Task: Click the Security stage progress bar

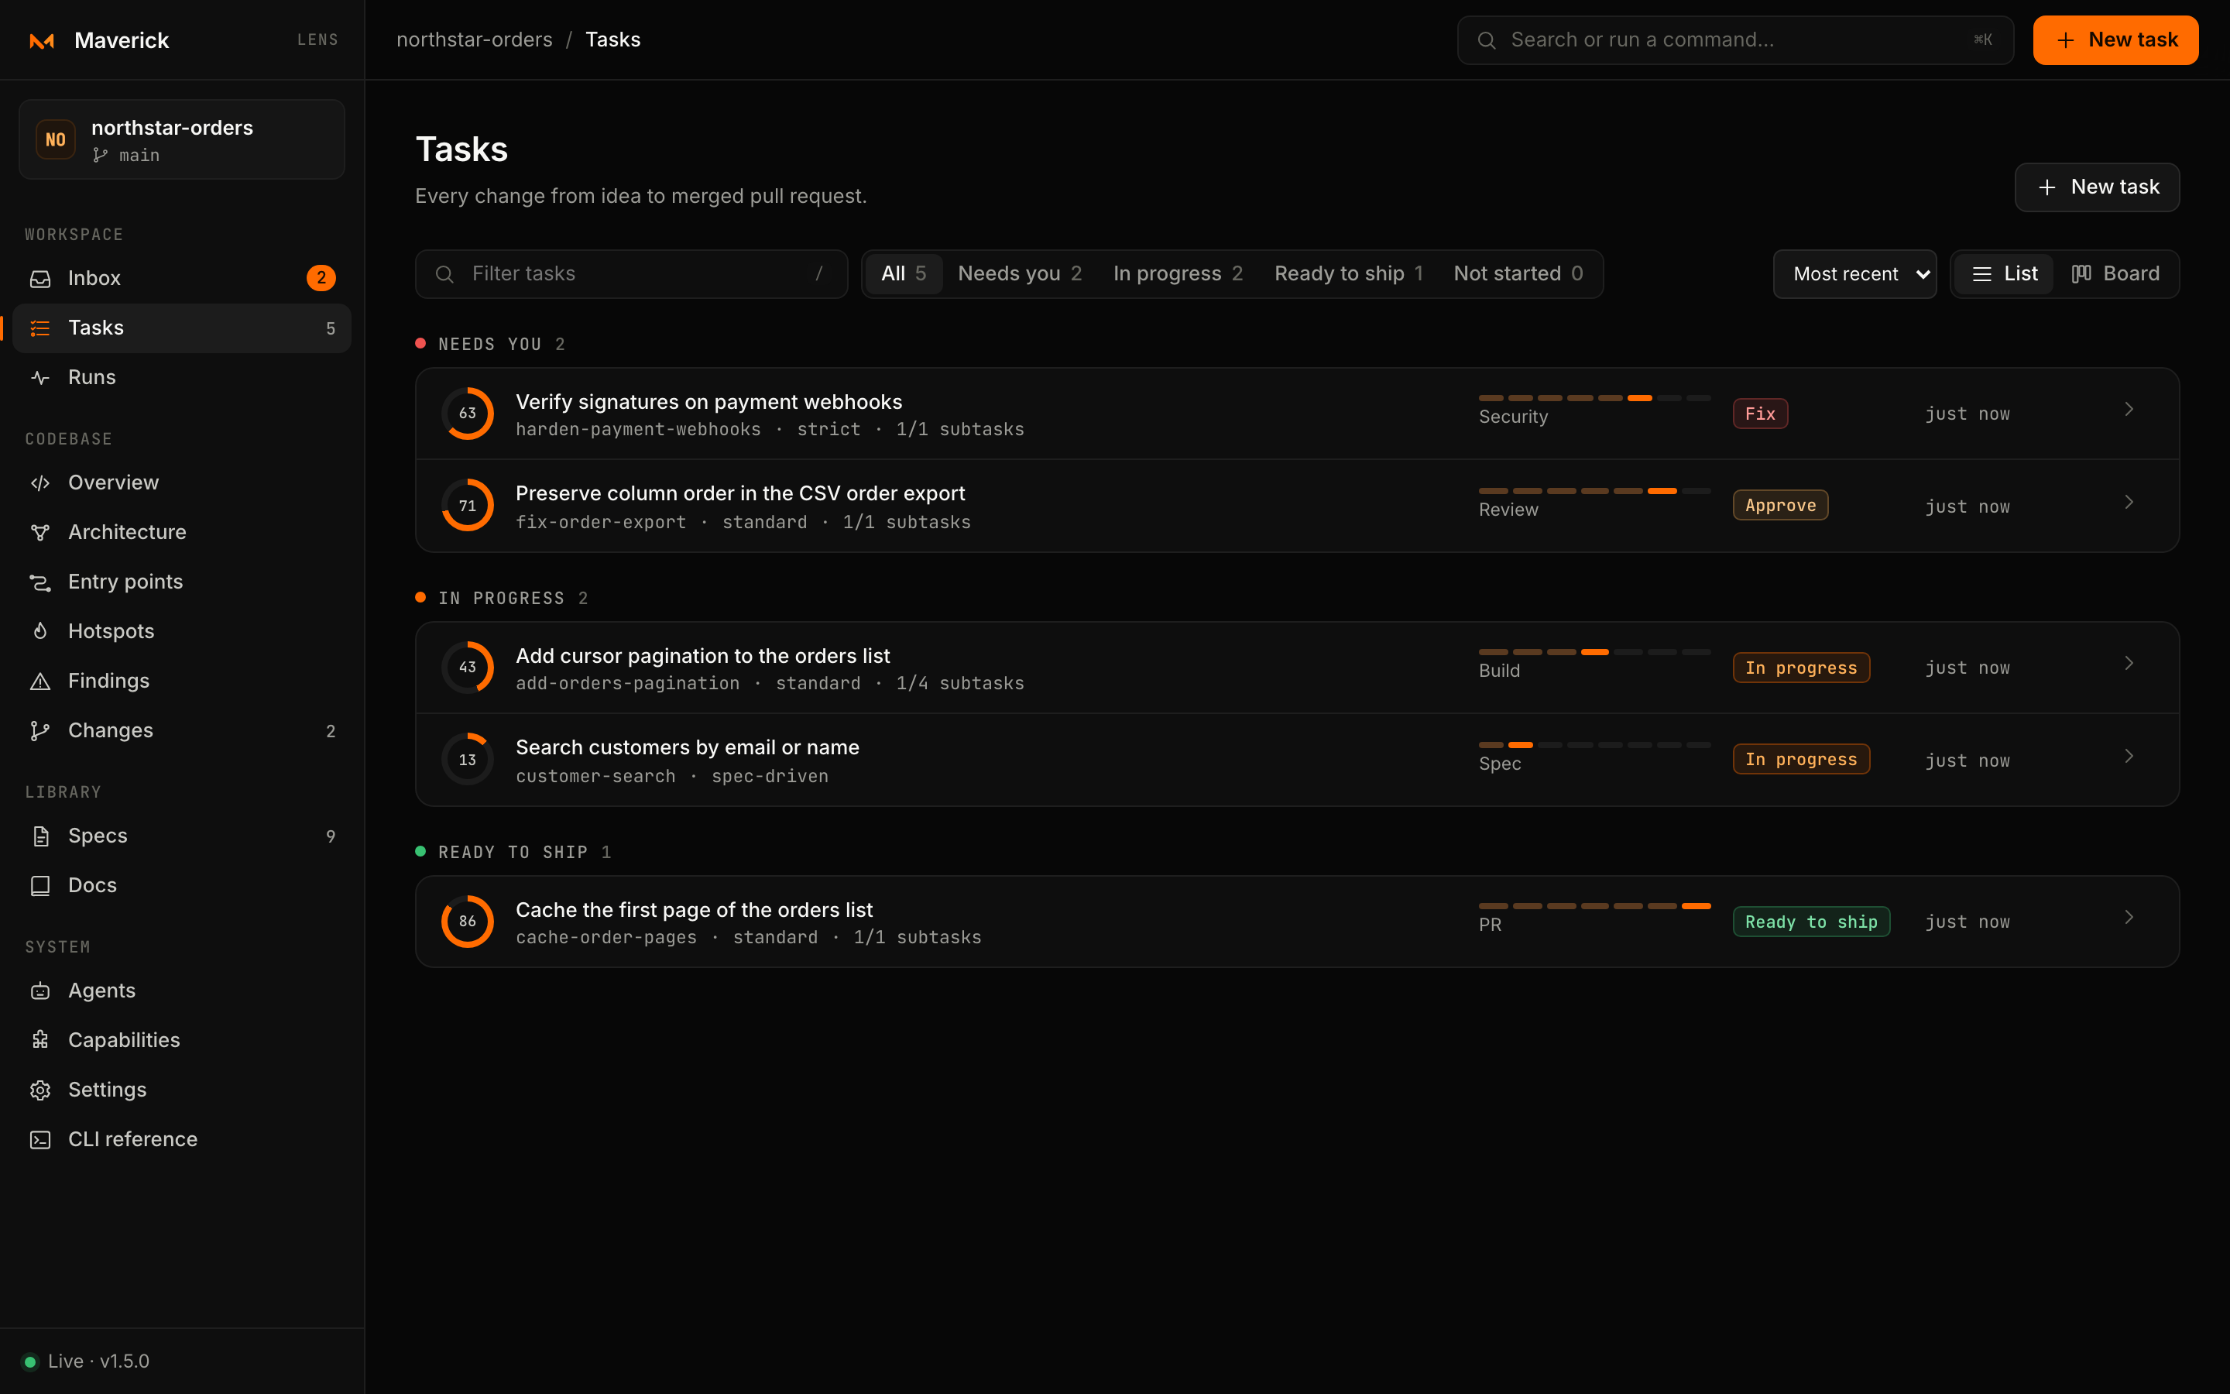Action: pyautogui.click(x=1594, y=398)
